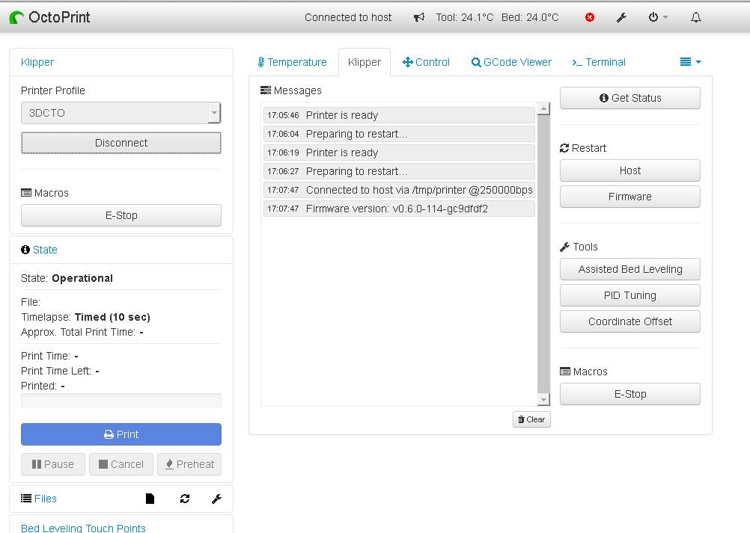Trigger E-Stop macro in the sidebar
Viewport: 750px width, 533px height.
(121, 215)
